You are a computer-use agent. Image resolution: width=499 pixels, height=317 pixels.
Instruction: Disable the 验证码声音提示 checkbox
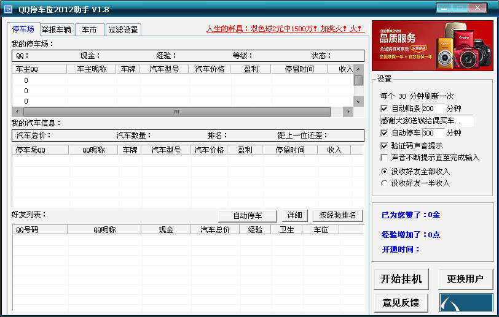click(385, 146)
